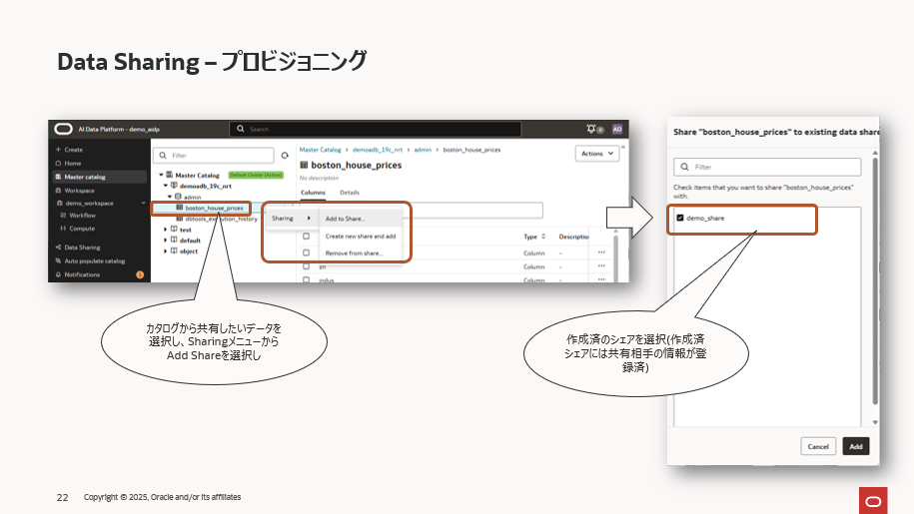Click the Add button in share dialog

tap(856, 446)
